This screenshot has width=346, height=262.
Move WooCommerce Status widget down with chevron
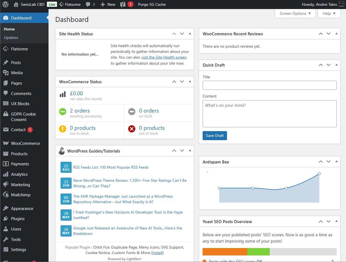pyautogui.click(x=182, y=81)
